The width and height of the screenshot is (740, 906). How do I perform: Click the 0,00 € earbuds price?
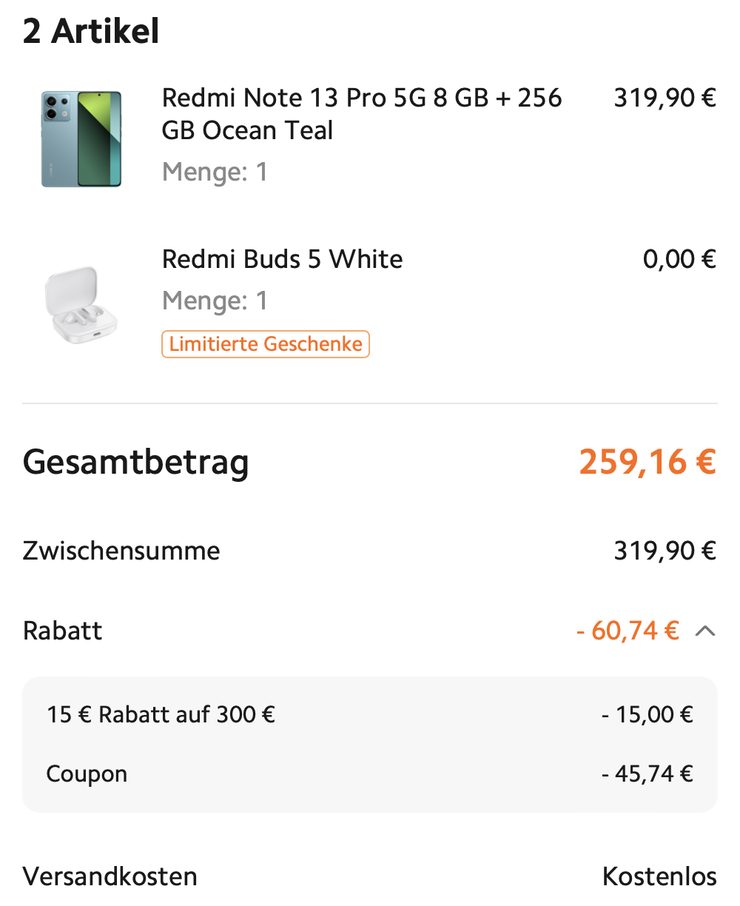click(679, 260)
